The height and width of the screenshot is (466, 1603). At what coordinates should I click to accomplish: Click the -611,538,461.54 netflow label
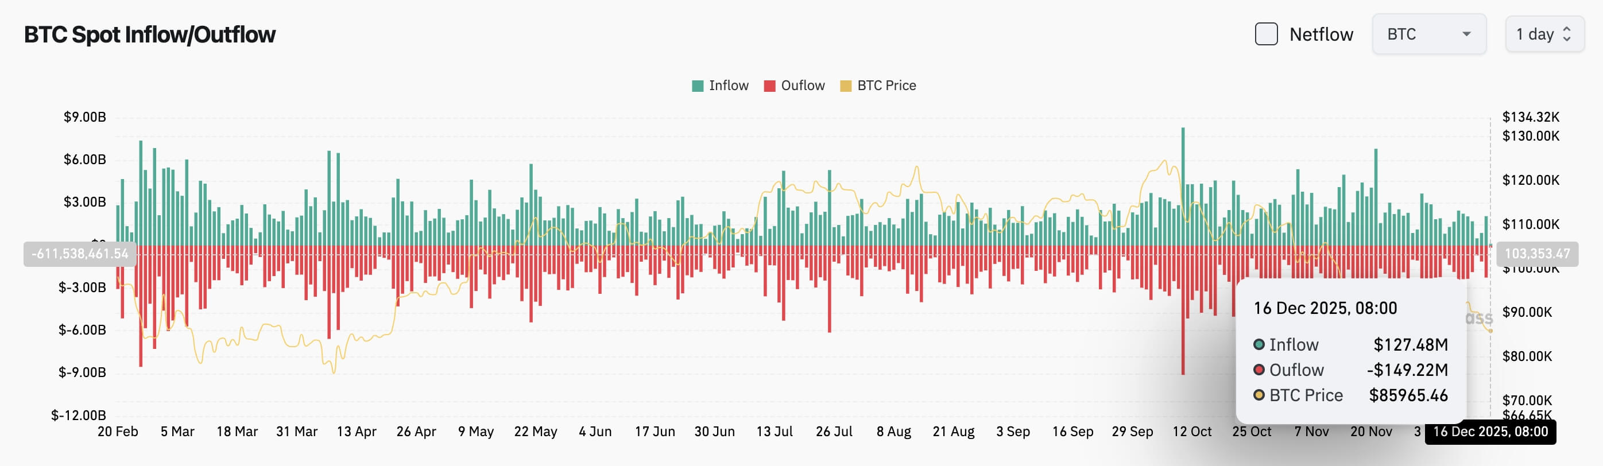(x=79, y=253)
